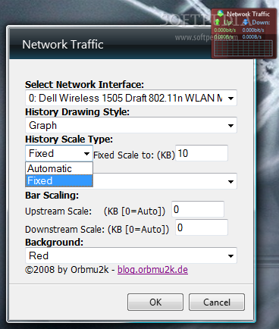Open the blog.orbmu2k.de link

coord(152,270)
